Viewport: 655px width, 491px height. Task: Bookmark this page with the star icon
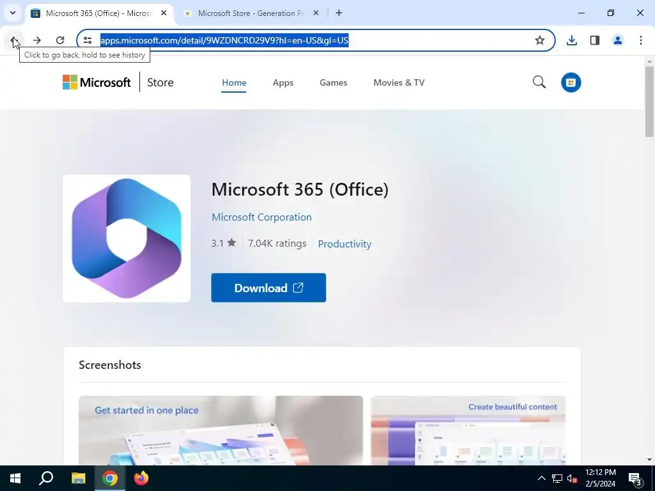pyautogui.click(x=540, y=40)
